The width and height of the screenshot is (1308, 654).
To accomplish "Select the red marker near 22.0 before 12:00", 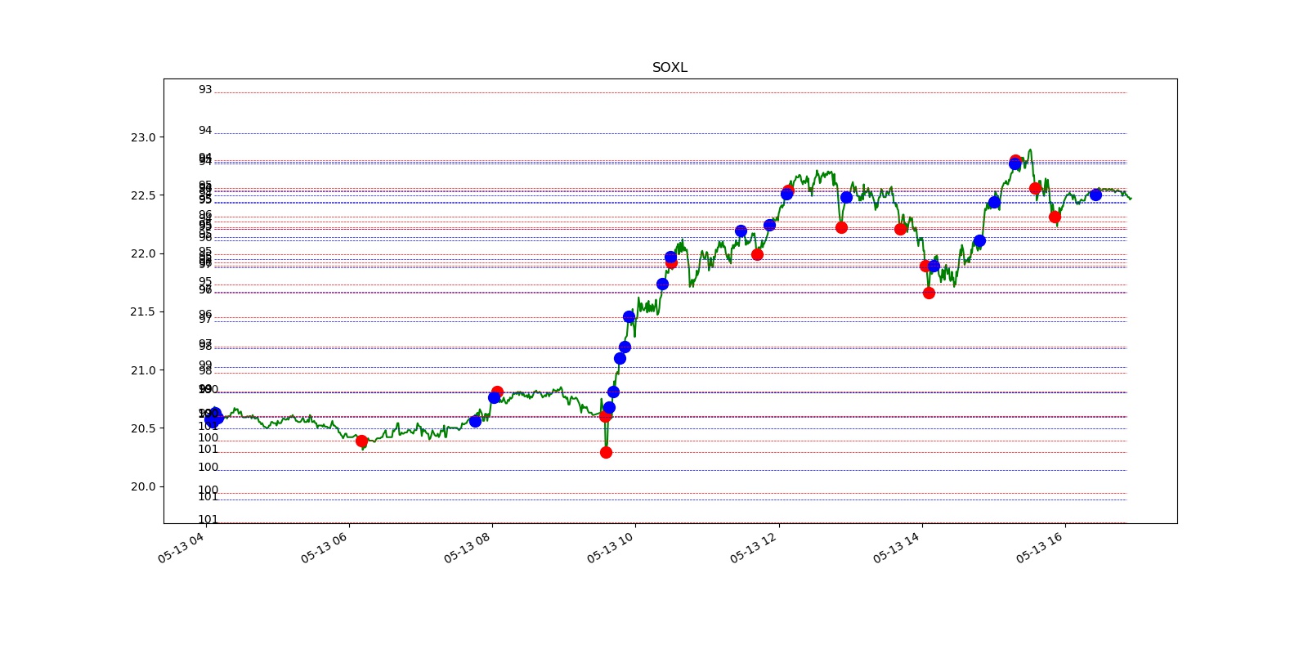I will click(x=757, y=254).
